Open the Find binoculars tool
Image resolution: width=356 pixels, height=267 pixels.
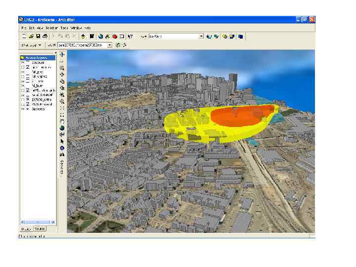(62, 155)
